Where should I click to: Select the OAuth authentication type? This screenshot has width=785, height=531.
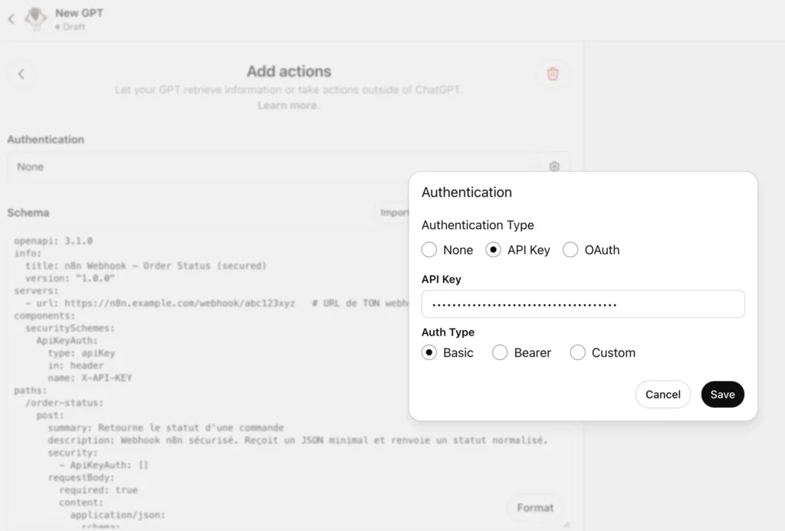pyautogui.click(x=570, y=250)
